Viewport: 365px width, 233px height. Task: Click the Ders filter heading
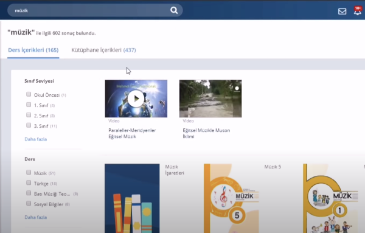tap(30, 159)
